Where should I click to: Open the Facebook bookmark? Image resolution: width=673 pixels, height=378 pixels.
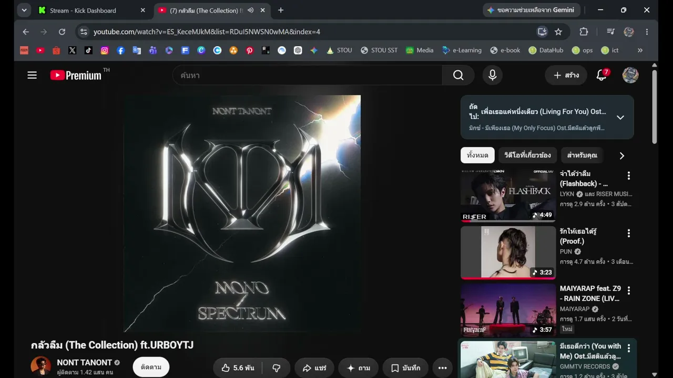pyautogui.click(x=120, y=50)
